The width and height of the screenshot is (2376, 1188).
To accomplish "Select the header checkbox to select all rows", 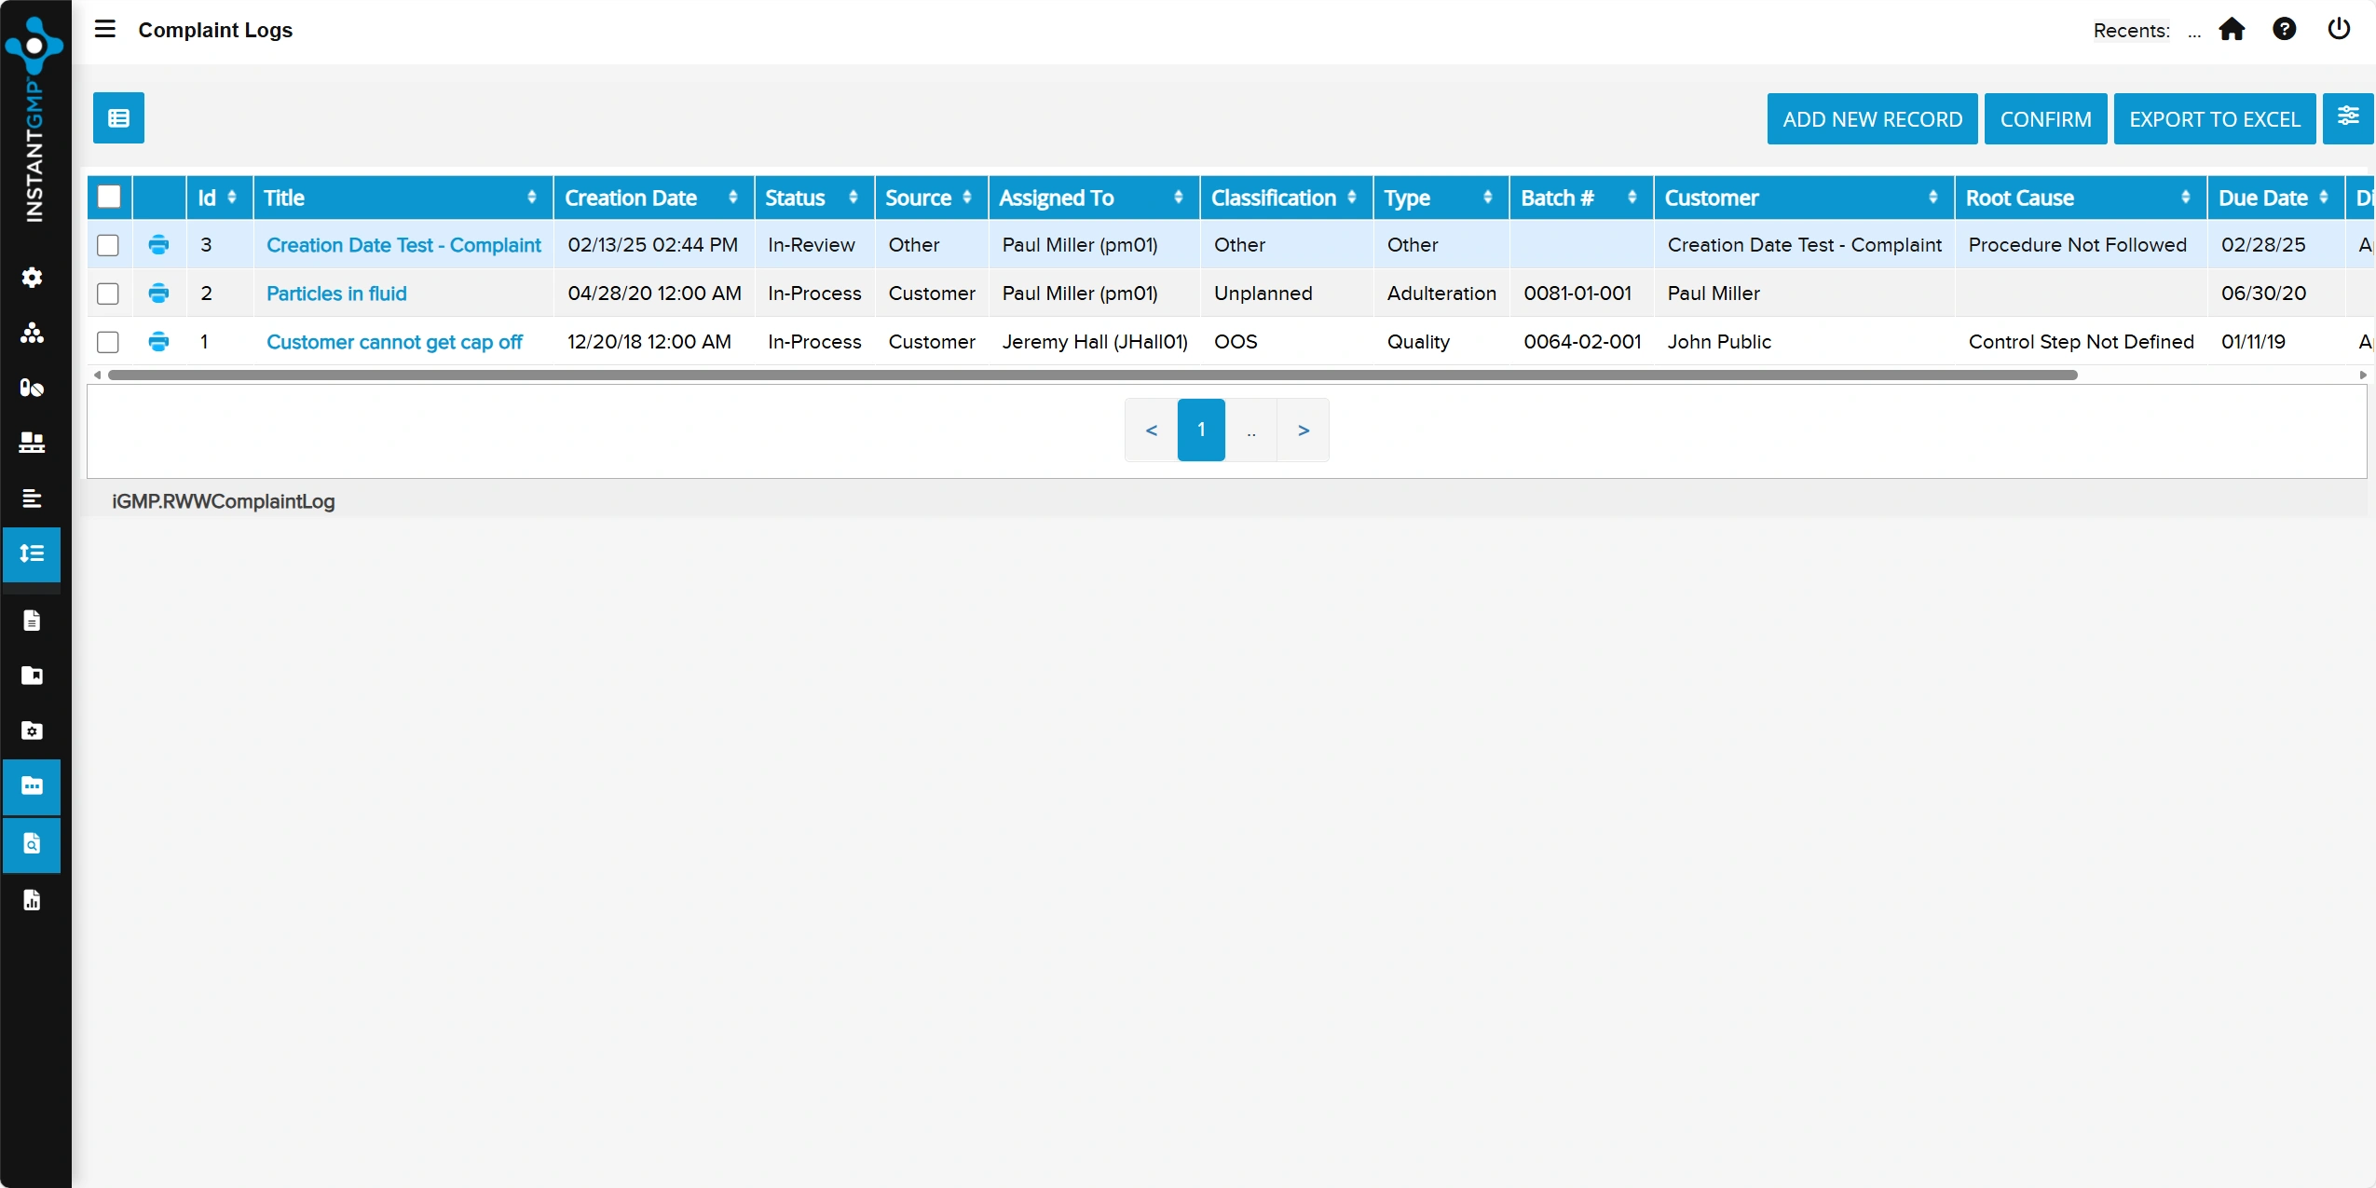I will [109, 197].
